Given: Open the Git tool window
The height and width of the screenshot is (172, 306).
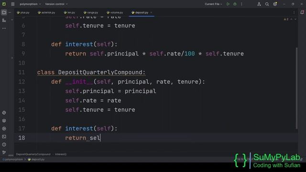Looking at the screenshot, I should pyautogui.click(x=4, y=152).
